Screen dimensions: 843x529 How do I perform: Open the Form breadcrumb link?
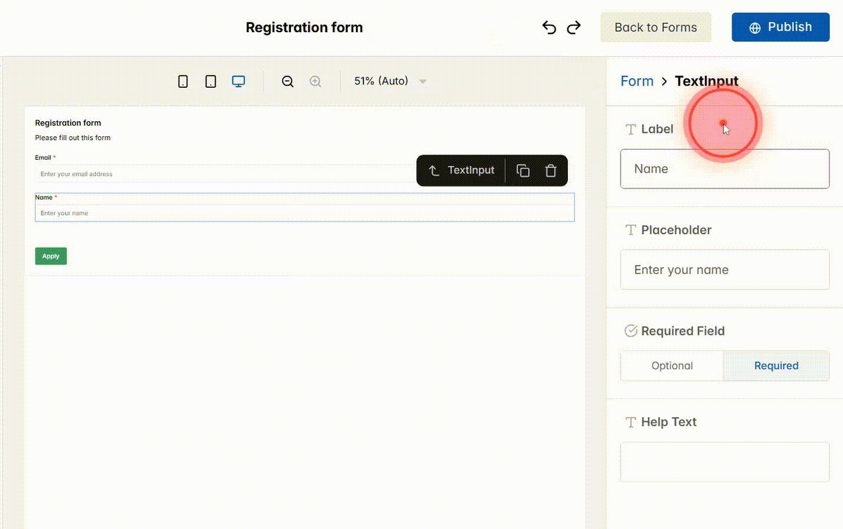tap(637, 81)
